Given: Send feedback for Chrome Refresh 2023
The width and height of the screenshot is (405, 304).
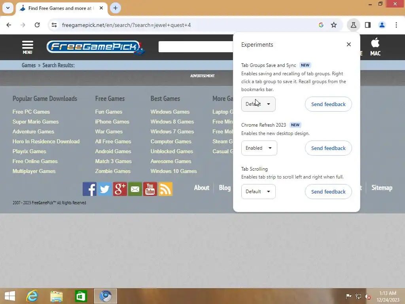Looking at the screenshot, I should (328, 148).
